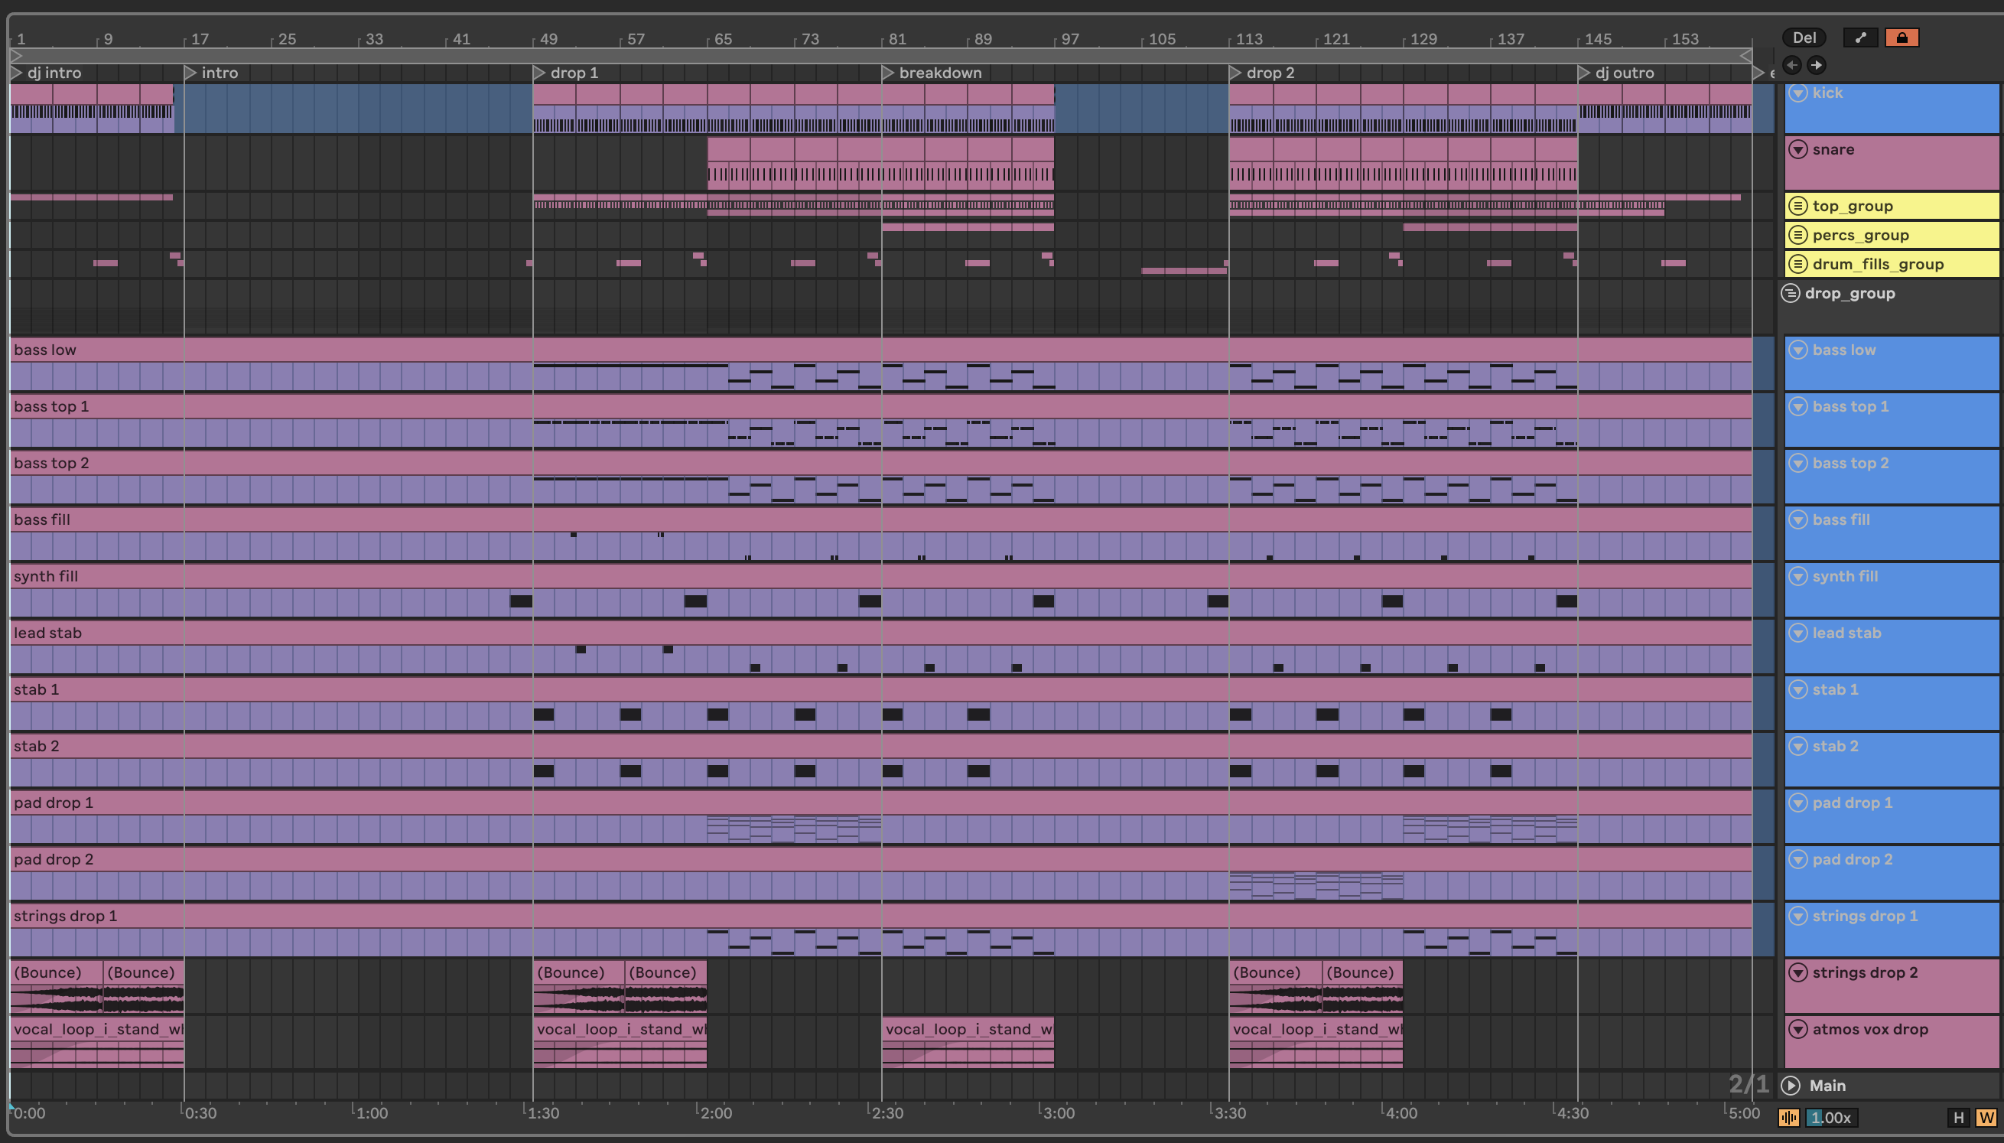
Task: Fold the stab 1 track header
Action: pyautogui.click(x=1797, y=689)
